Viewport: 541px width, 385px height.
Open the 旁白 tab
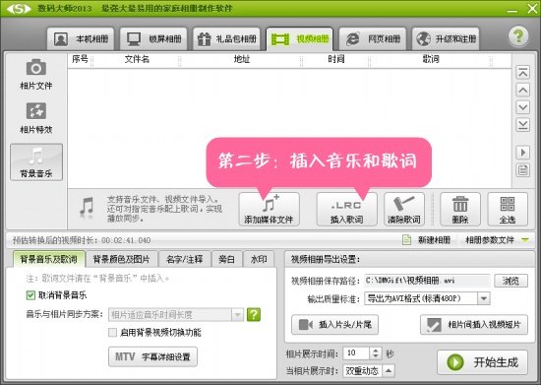(226, 259)
